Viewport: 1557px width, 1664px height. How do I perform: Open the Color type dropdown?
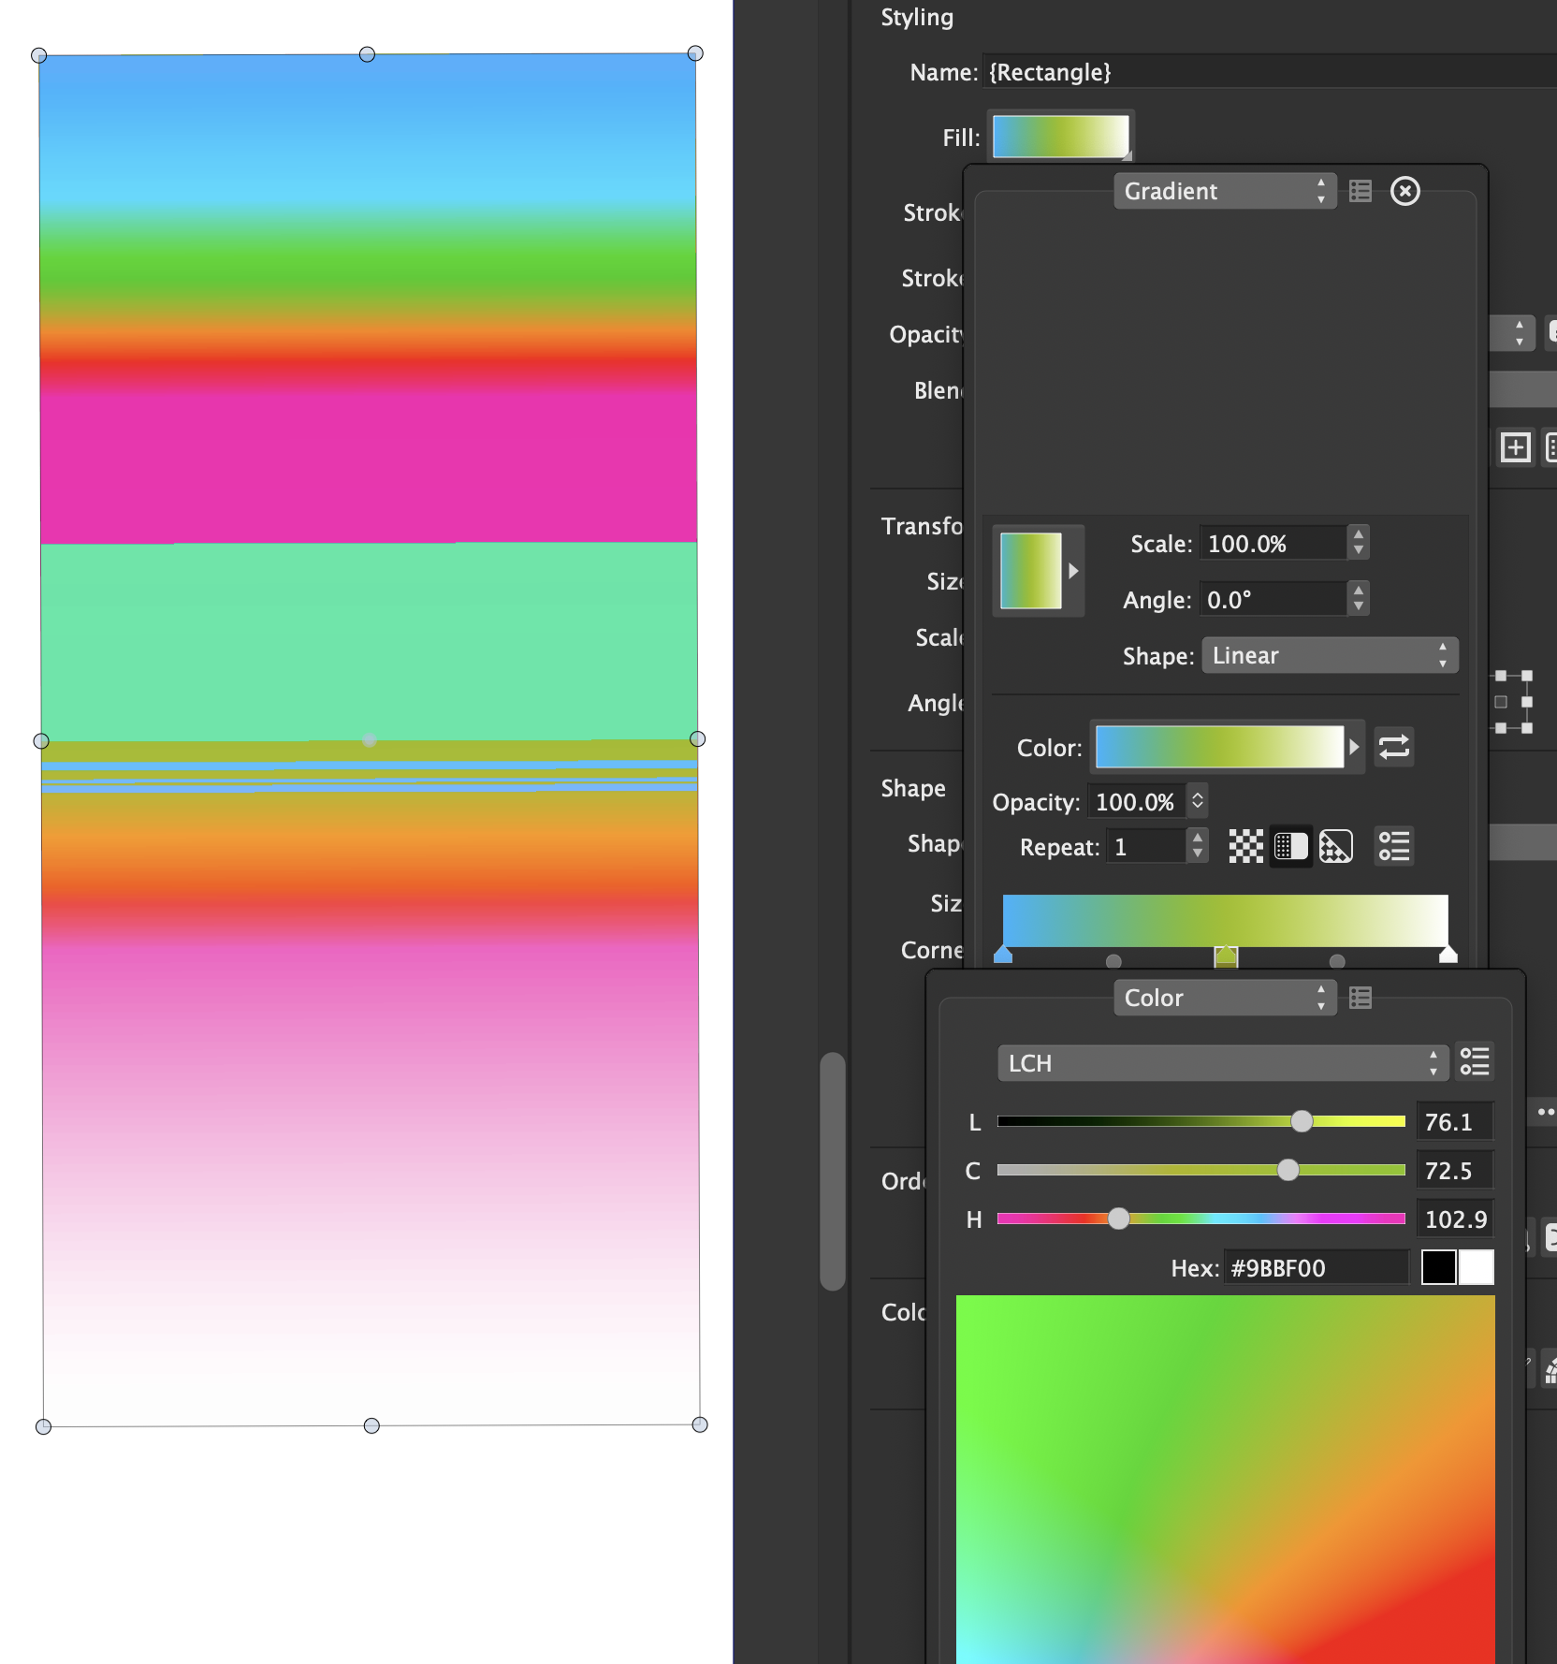pos(1224,998)
